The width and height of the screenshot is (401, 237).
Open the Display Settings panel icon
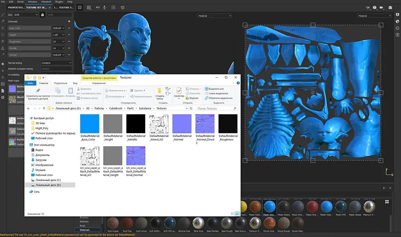pyautogui.click(x=397, y=15)
